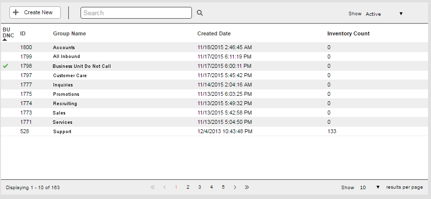Go to page 3

tap(200, 187)
